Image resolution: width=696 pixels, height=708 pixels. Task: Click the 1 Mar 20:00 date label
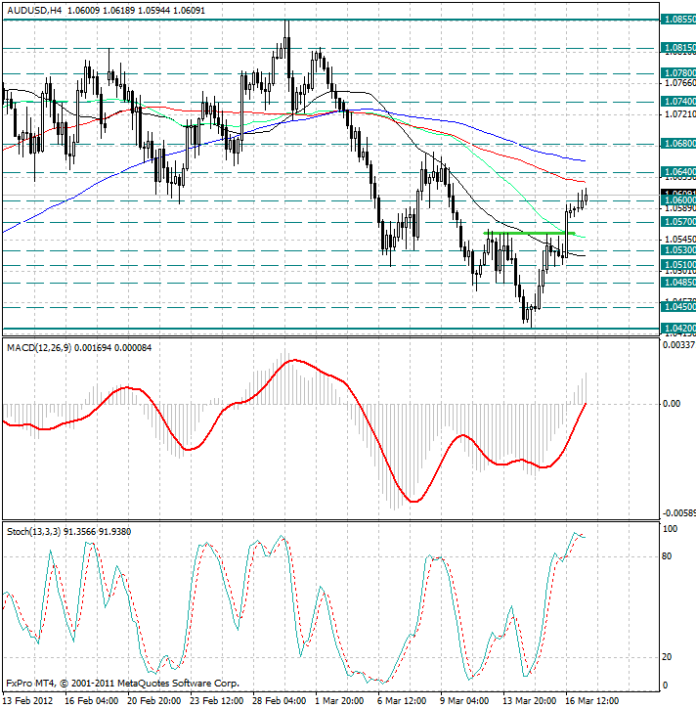(x=339, y=701)
